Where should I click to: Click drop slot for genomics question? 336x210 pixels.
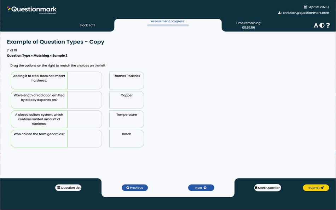(85, 139)
